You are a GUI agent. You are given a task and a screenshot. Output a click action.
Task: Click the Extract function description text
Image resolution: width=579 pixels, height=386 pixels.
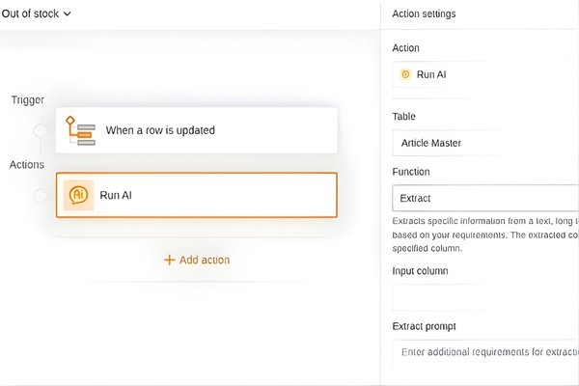click(484, 234)
